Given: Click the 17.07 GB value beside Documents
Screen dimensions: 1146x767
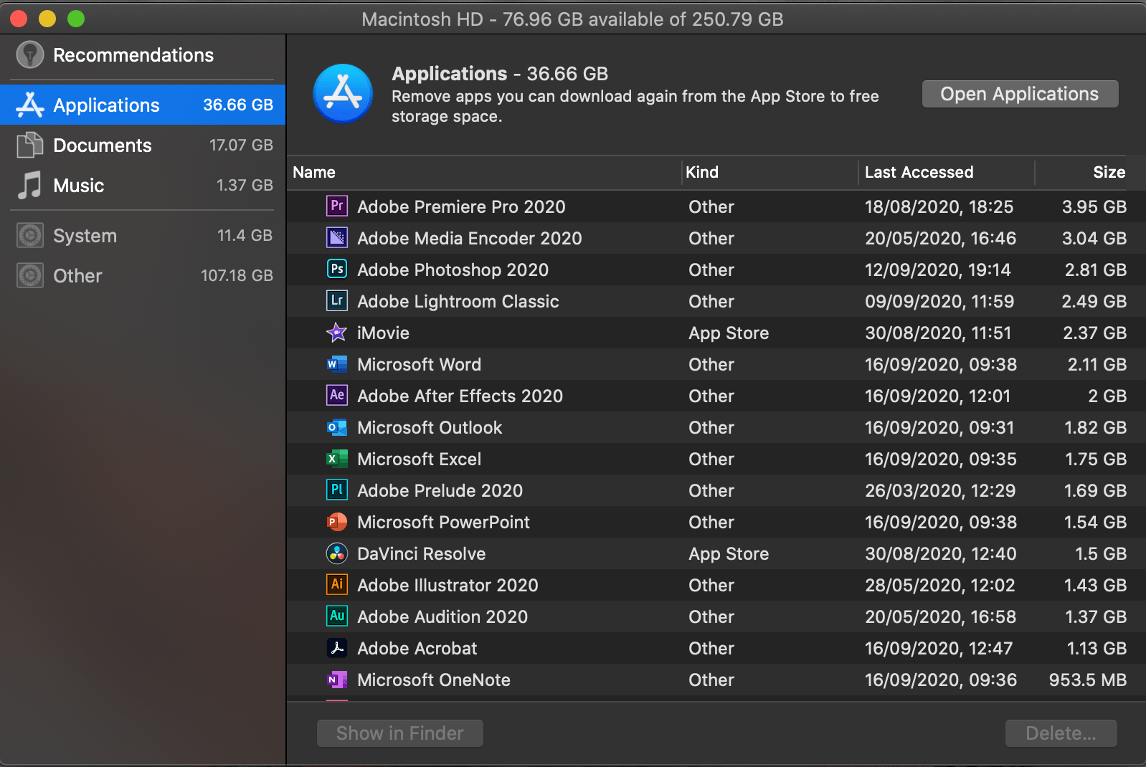Looking at the screenshot, I should [x=241, y=145].
